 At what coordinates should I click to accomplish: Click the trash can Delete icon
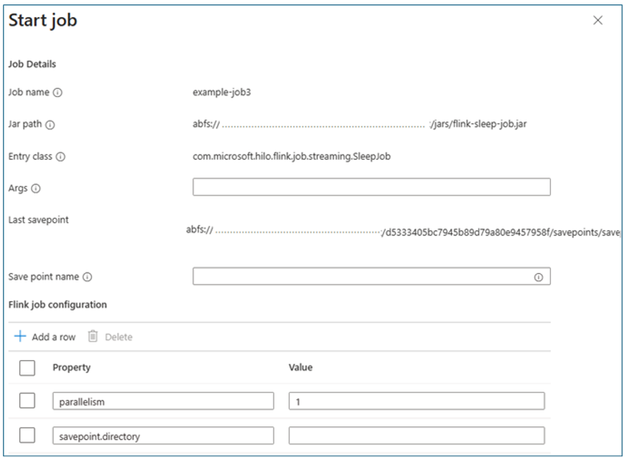(x=93, y=336)
